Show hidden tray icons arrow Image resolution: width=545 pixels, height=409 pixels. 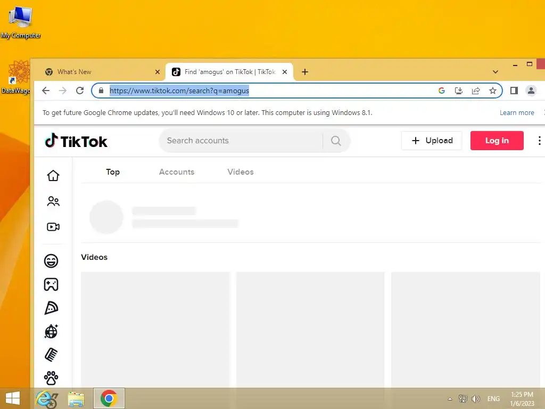coord(450,399)
